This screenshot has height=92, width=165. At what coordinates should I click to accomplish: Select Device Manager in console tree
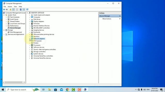click(15, 28)
